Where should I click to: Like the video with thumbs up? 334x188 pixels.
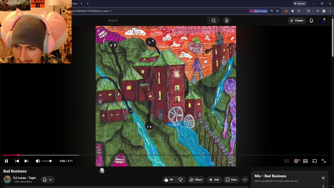[x=169, y=180]
